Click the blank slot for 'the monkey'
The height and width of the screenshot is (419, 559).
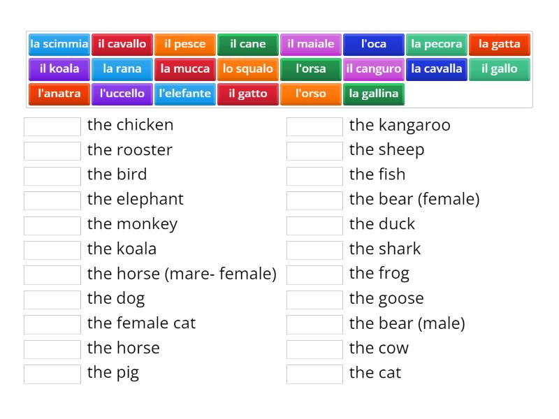[52, 226]
